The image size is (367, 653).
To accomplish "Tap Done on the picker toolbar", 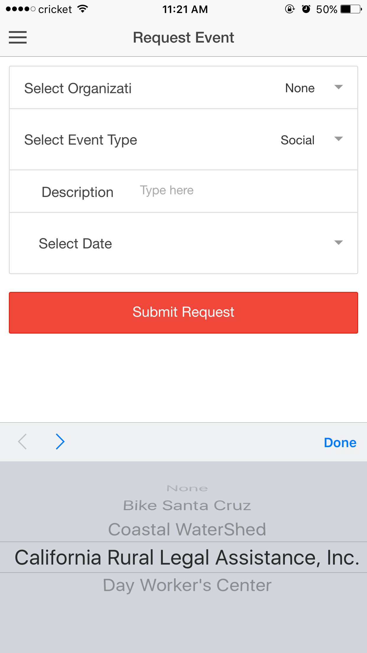I will (x=340, y=442).
